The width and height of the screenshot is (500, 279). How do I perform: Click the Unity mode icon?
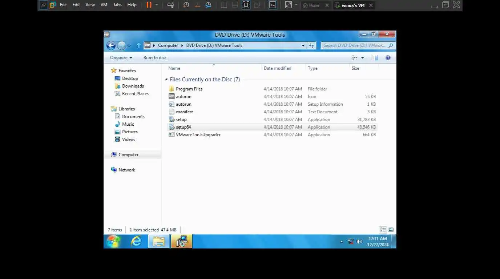pyautogui.click(x=257, y=5)
